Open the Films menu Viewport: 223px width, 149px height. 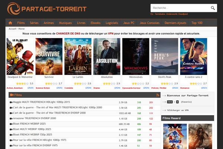pos(21,23)
